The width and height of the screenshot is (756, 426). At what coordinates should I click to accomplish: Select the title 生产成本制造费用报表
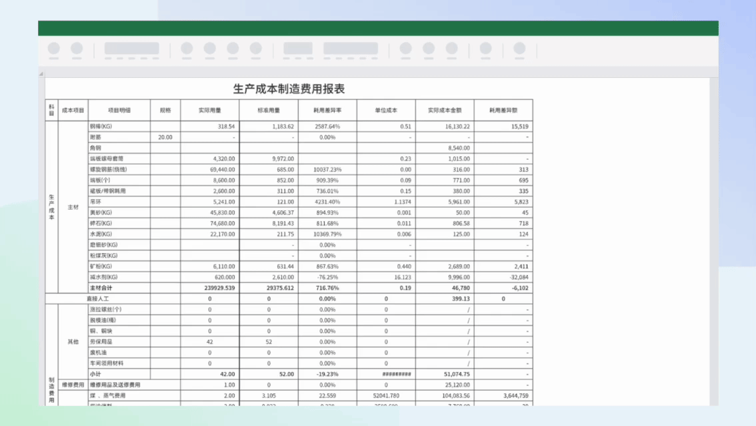[289, 89]
